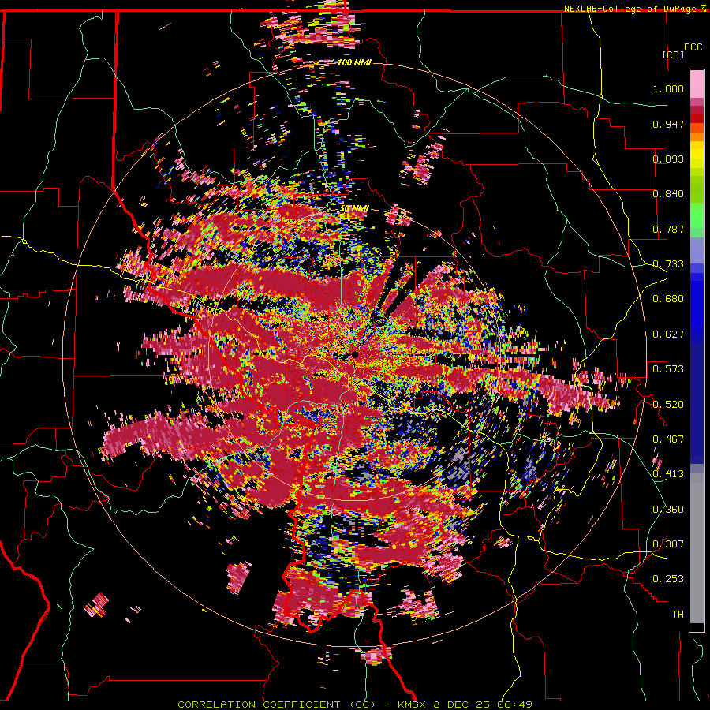Click the 50 NMI range ring label
The image size is (710, 710).
pos(354,209)
